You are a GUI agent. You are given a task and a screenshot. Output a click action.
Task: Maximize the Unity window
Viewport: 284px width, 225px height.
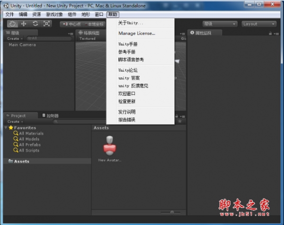[x=259, y=4]
